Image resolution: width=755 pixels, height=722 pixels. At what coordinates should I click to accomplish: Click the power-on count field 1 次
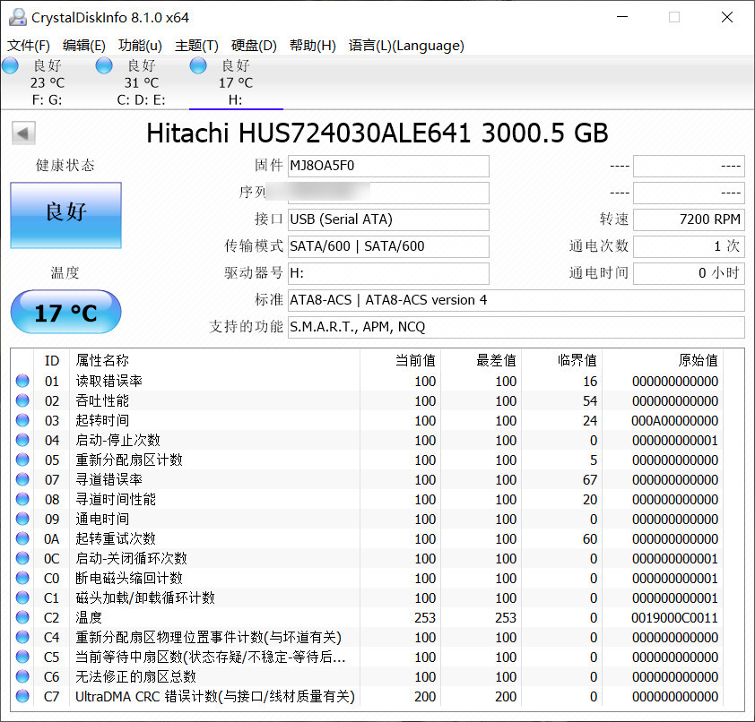689,246
